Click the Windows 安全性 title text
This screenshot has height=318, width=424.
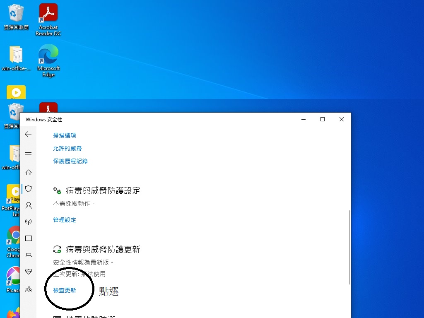43,120
